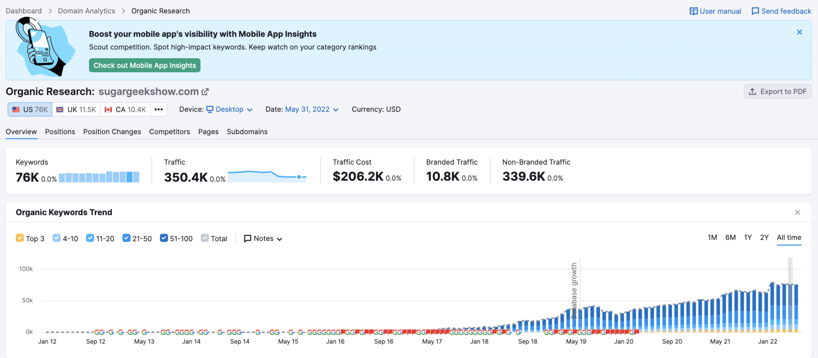Open the Competitors tab

pyautogui.click(x=169, y=132)
